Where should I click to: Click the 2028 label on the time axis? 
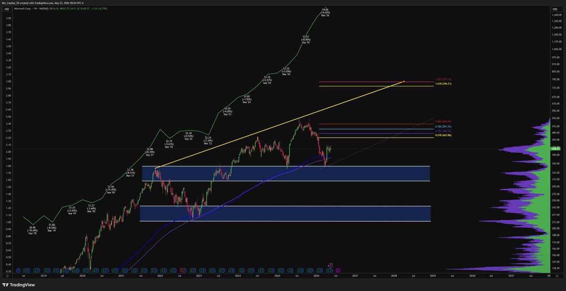(x=394, y=276)
